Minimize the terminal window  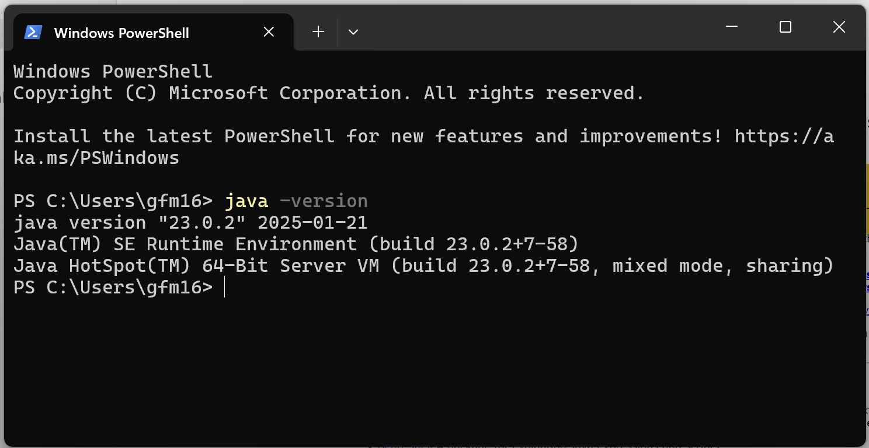point(732,27)
